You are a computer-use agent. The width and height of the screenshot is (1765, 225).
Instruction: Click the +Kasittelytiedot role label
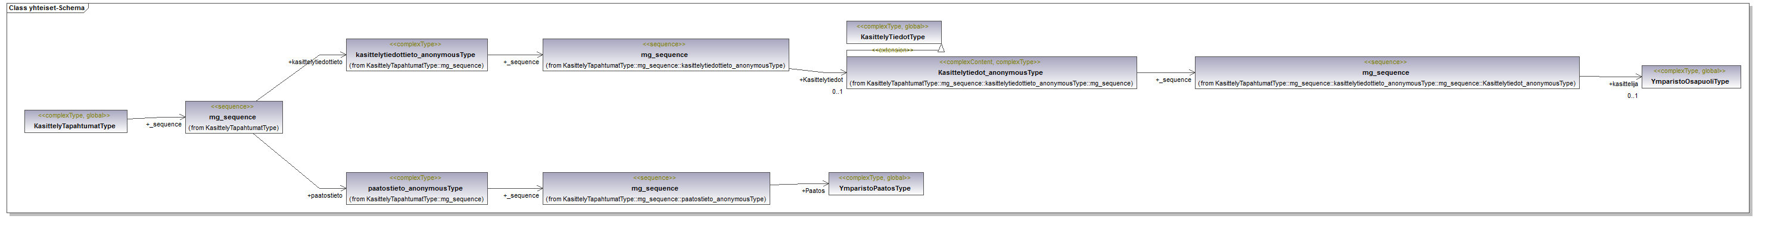tap(821, 80)
